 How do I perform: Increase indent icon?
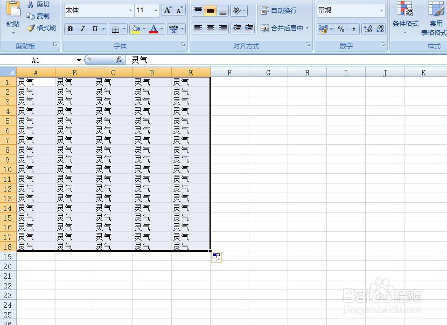coord(249,28)
